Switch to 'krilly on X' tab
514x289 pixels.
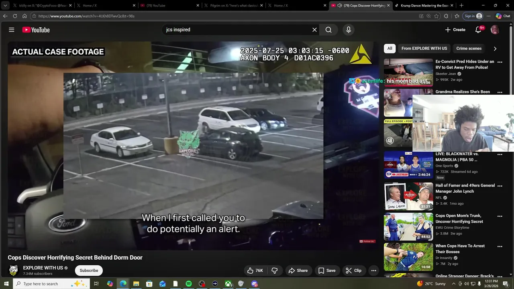click(x=42, y=6)
